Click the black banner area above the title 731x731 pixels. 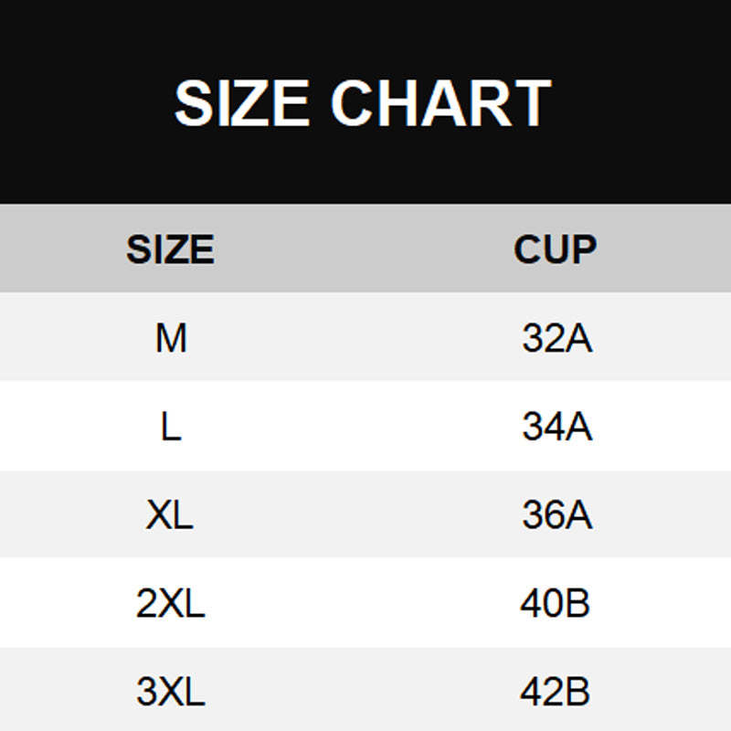(365, 32)
